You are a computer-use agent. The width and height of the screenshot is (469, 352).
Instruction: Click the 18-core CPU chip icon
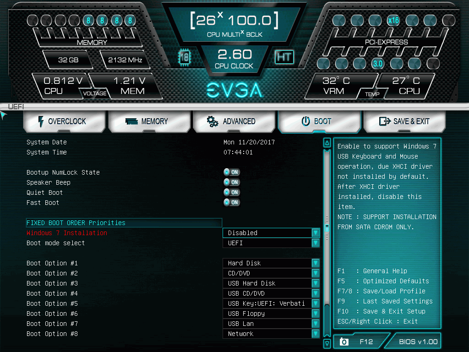point(184,57)
